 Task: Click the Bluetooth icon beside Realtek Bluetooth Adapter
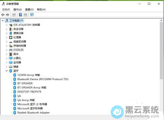pos(15,112)
